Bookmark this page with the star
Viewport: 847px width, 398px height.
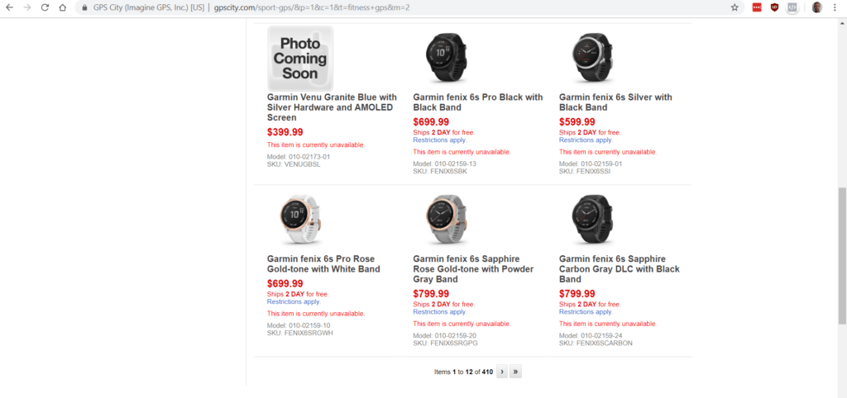coord(735,7)
